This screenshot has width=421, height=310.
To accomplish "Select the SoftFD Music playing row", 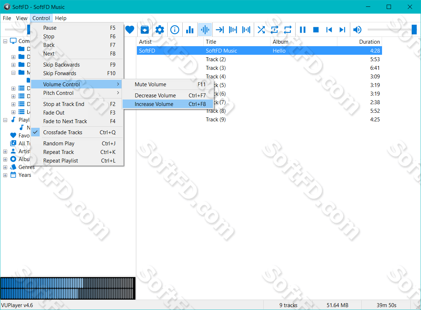I will [259, 50].
